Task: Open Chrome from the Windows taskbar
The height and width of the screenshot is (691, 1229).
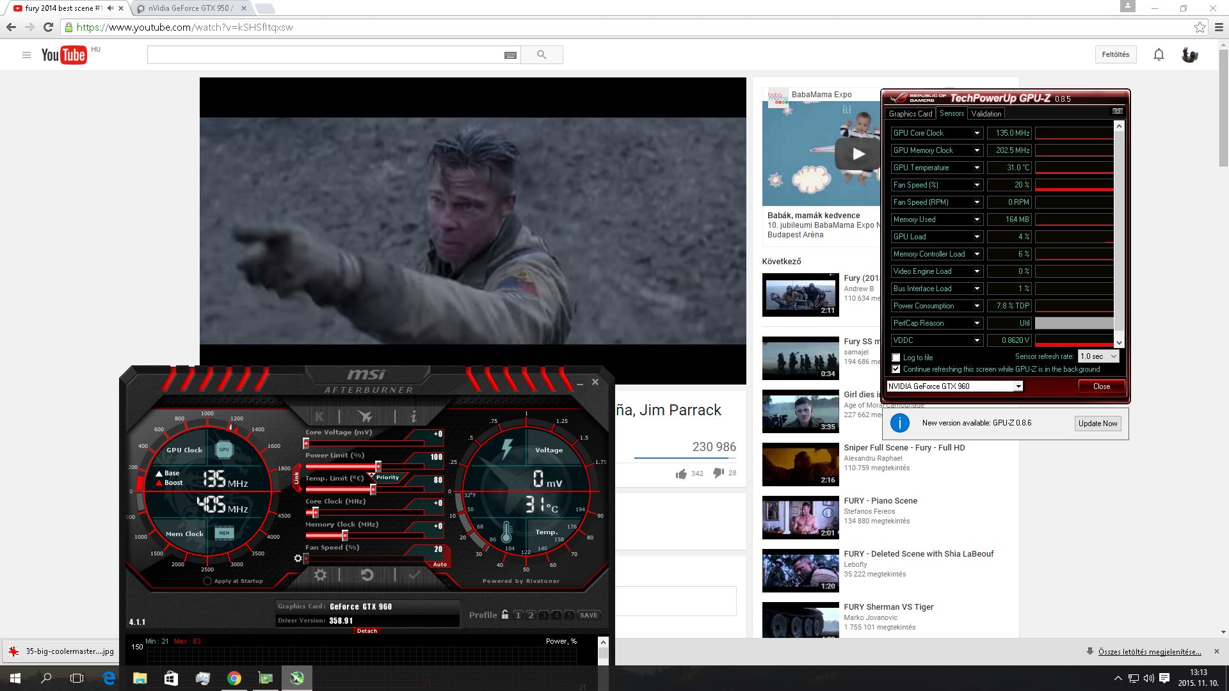Action: click(x=234, y=678)
